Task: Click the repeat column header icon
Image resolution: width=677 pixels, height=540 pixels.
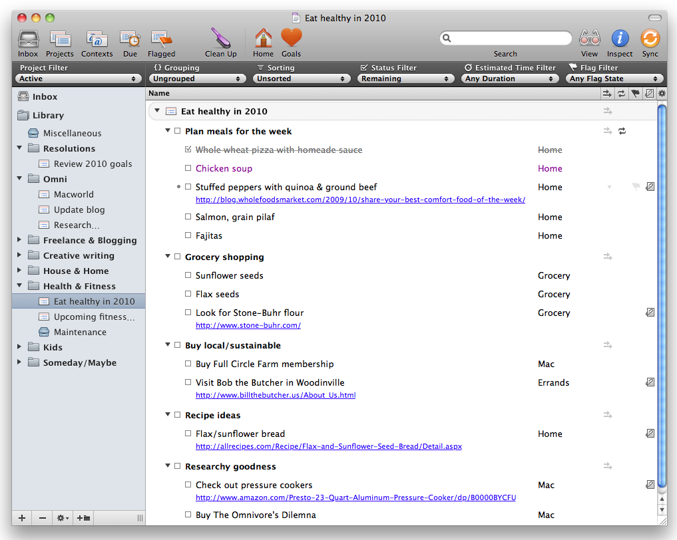Action: [621, 93]
